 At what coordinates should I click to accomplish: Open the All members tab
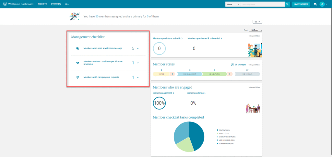(67, 4)
